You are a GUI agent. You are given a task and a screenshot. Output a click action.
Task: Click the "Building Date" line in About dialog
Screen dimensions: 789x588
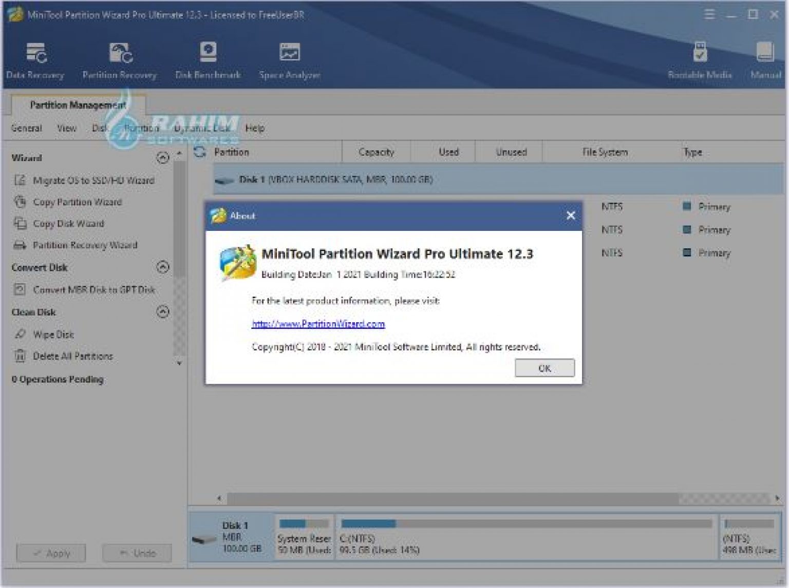point(358,275)
